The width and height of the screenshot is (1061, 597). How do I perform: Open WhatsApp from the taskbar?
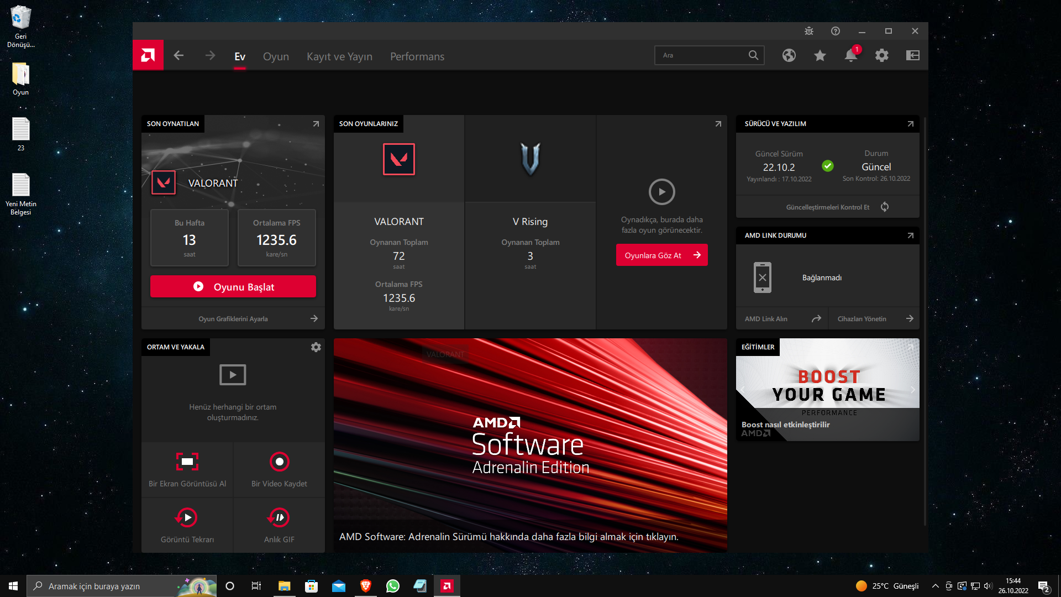(x=392, y=586)
